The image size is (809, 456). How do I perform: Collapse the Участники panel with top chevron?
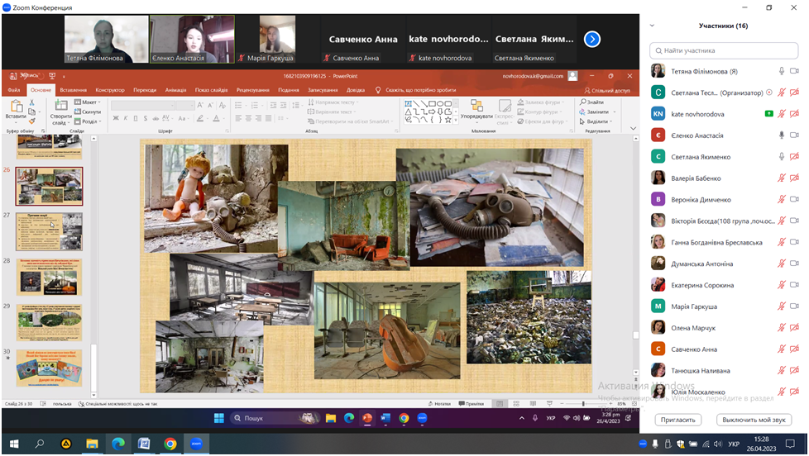pos(651,26)
